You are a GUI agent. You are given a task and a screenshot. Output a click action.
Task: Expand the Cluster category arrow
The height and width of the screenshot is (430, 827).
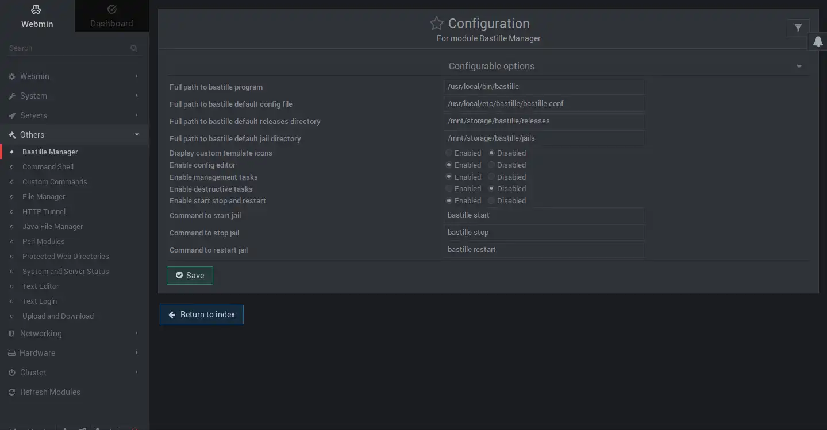point(137,373)
